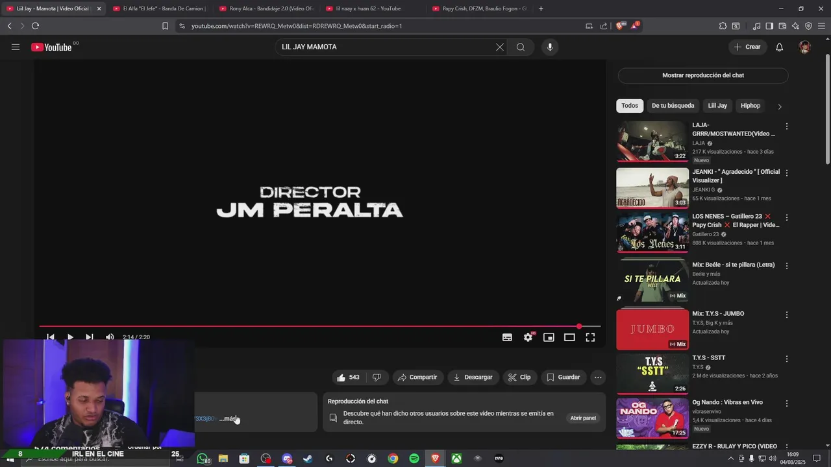Like the video with 543 likes
Screen dimensions: 831x467
(348, 377)
